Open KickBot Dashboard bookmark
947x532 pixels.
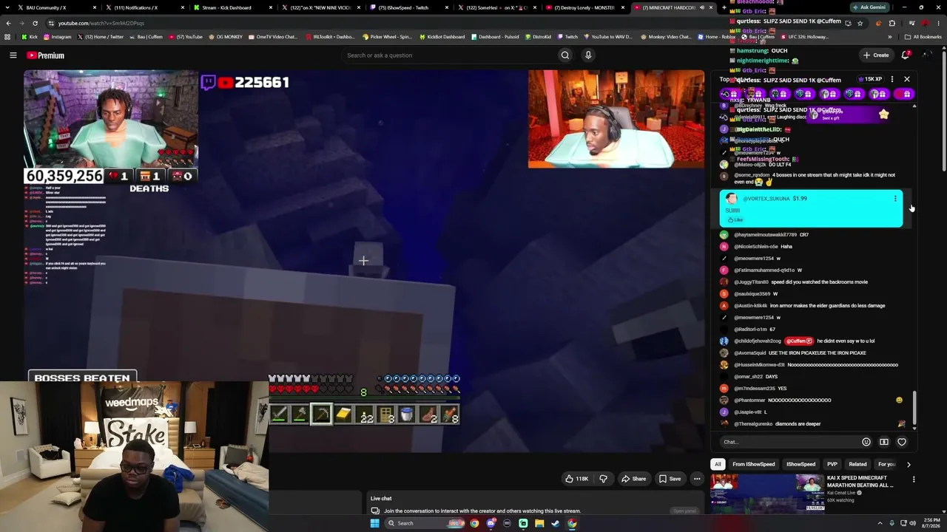tap(444, 36)
